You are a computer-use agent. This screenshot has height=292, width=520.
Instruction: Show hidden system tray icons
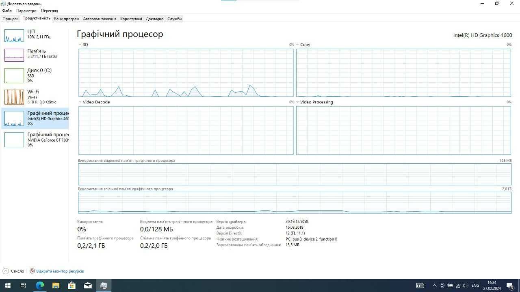pos(434,286)
